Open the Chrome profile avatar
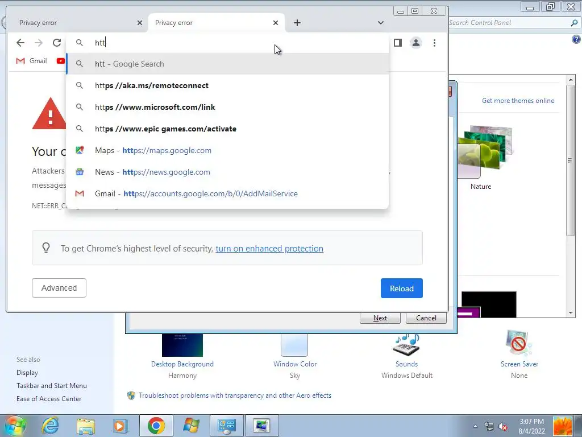The width and height of the screenshot is (582, 437). click(416, 43)
